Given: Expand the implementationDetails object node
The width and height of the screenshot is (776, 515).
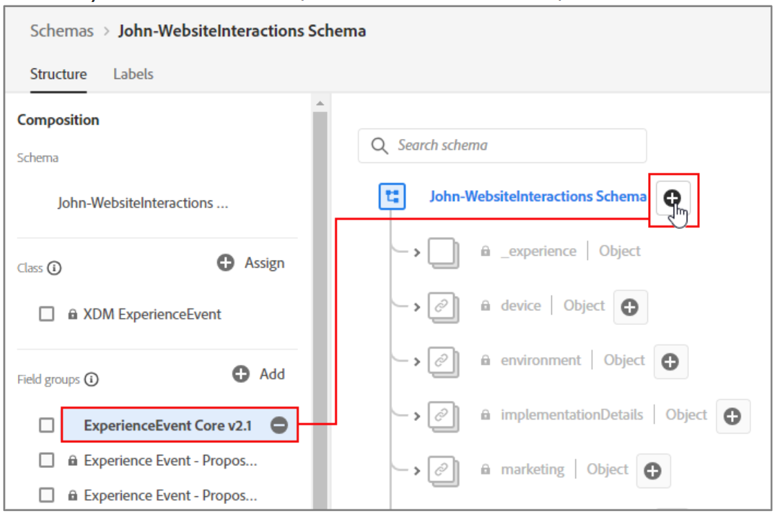Looking at the screenshot, I should 417,416.
